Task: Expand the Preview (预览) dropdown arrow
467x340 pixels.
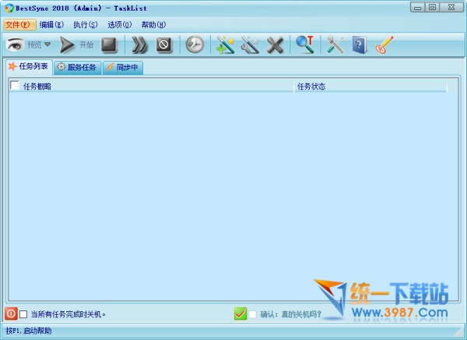Action: (47, 45)
